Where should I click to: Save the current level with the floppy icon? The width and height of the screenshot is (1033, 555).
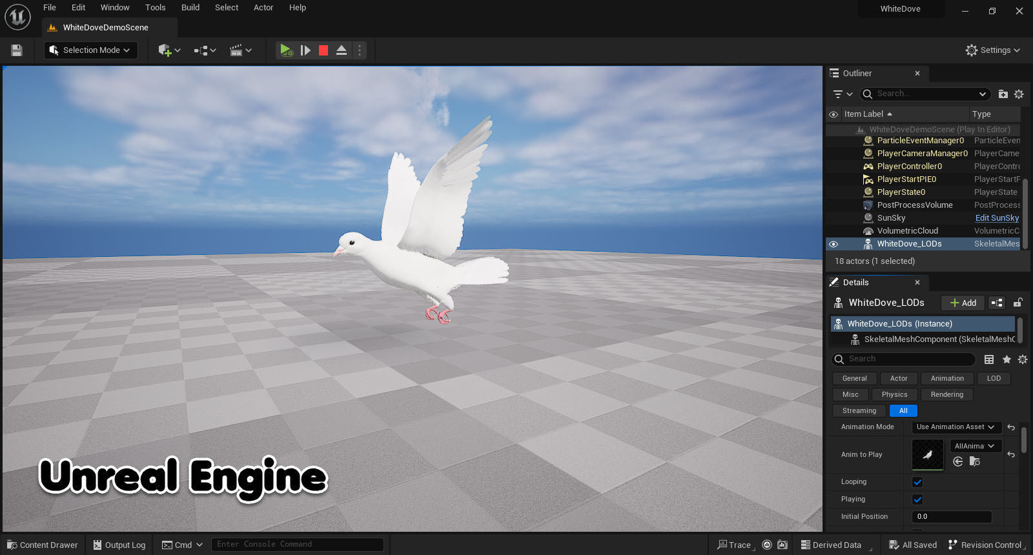pos(17,50)
